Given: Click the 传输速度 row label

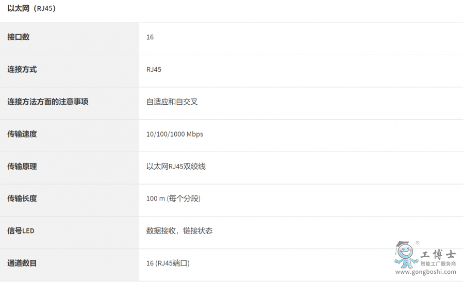Looking at the screenshot, I should pyautogui.click(x=22, y=134).
